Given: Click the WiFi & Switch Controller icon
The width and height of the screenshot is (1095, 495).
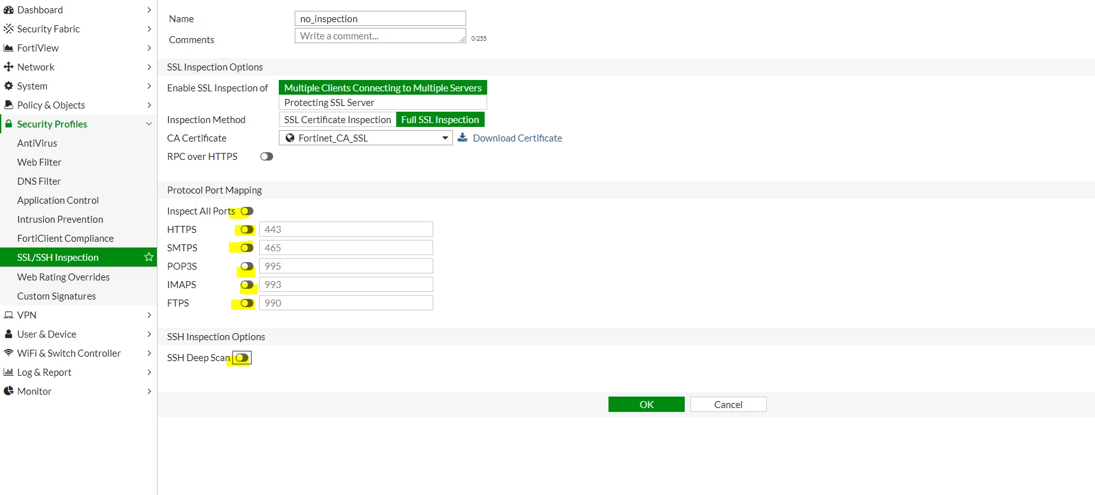Looking at the screenshot, I should pyautogui.click(x=8, y=353).
